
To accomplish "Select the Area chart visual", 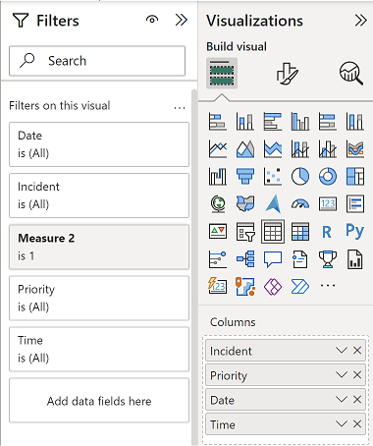I will pos(245,149).
